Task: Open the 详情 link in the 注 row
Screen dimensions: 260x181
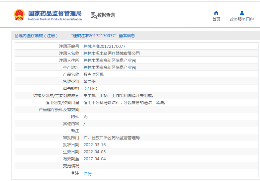Action: pos(87,174)
